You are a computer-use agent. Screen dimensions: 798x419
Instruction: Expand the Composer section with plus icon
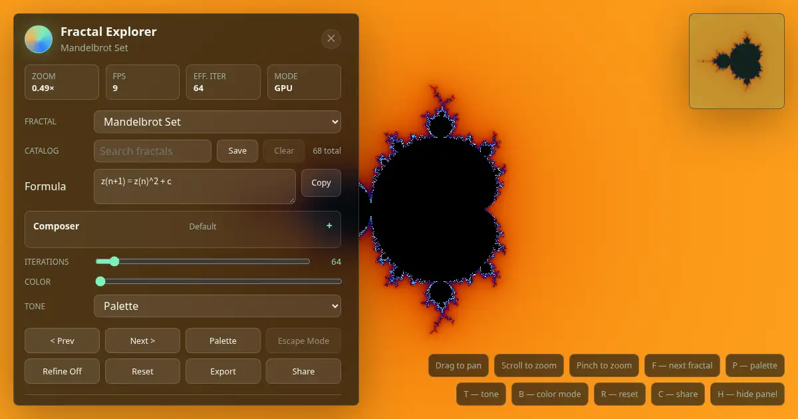(x=329, y=226)
